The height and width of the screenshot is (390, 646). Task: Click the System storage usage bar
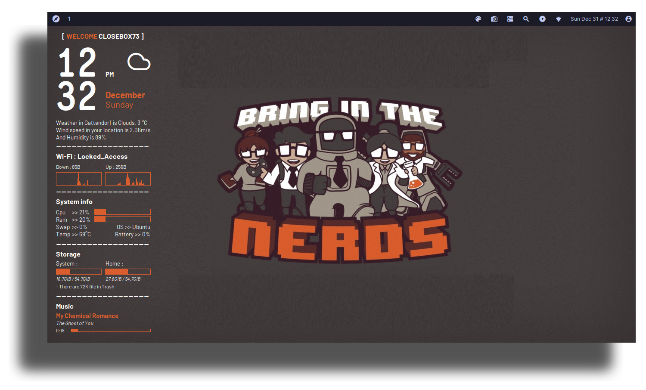point(79,272)
